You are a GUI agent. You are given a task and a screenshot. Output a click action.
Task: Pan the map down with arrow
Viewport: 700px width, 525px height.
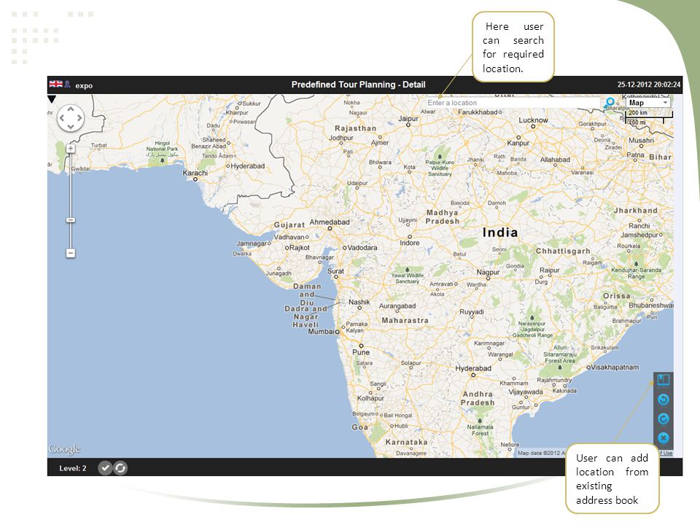pyautogui.click(x=71, y=126)
